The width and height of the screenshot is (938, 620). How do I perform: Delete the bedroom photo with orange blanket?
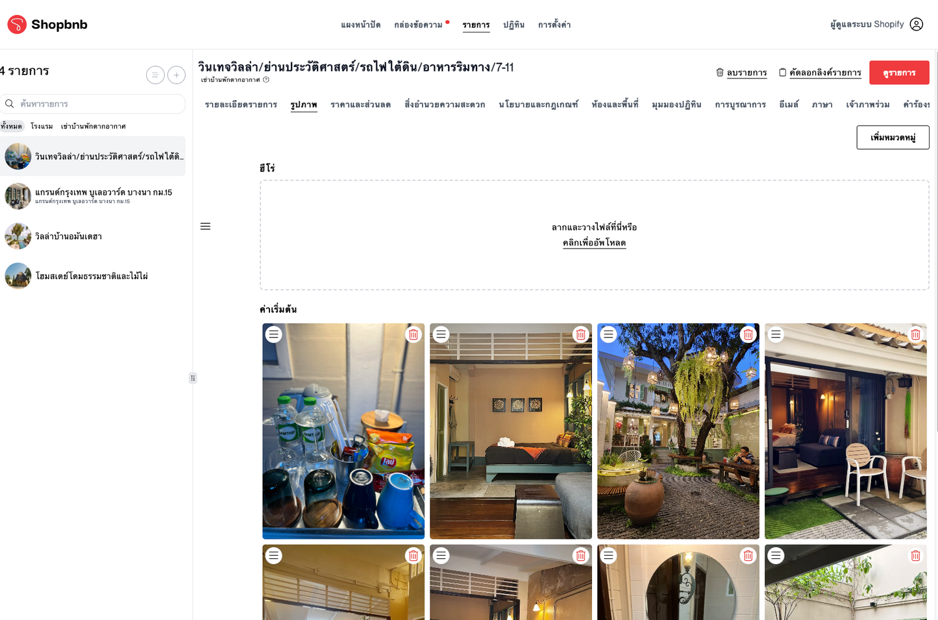[x=580, y=335]
